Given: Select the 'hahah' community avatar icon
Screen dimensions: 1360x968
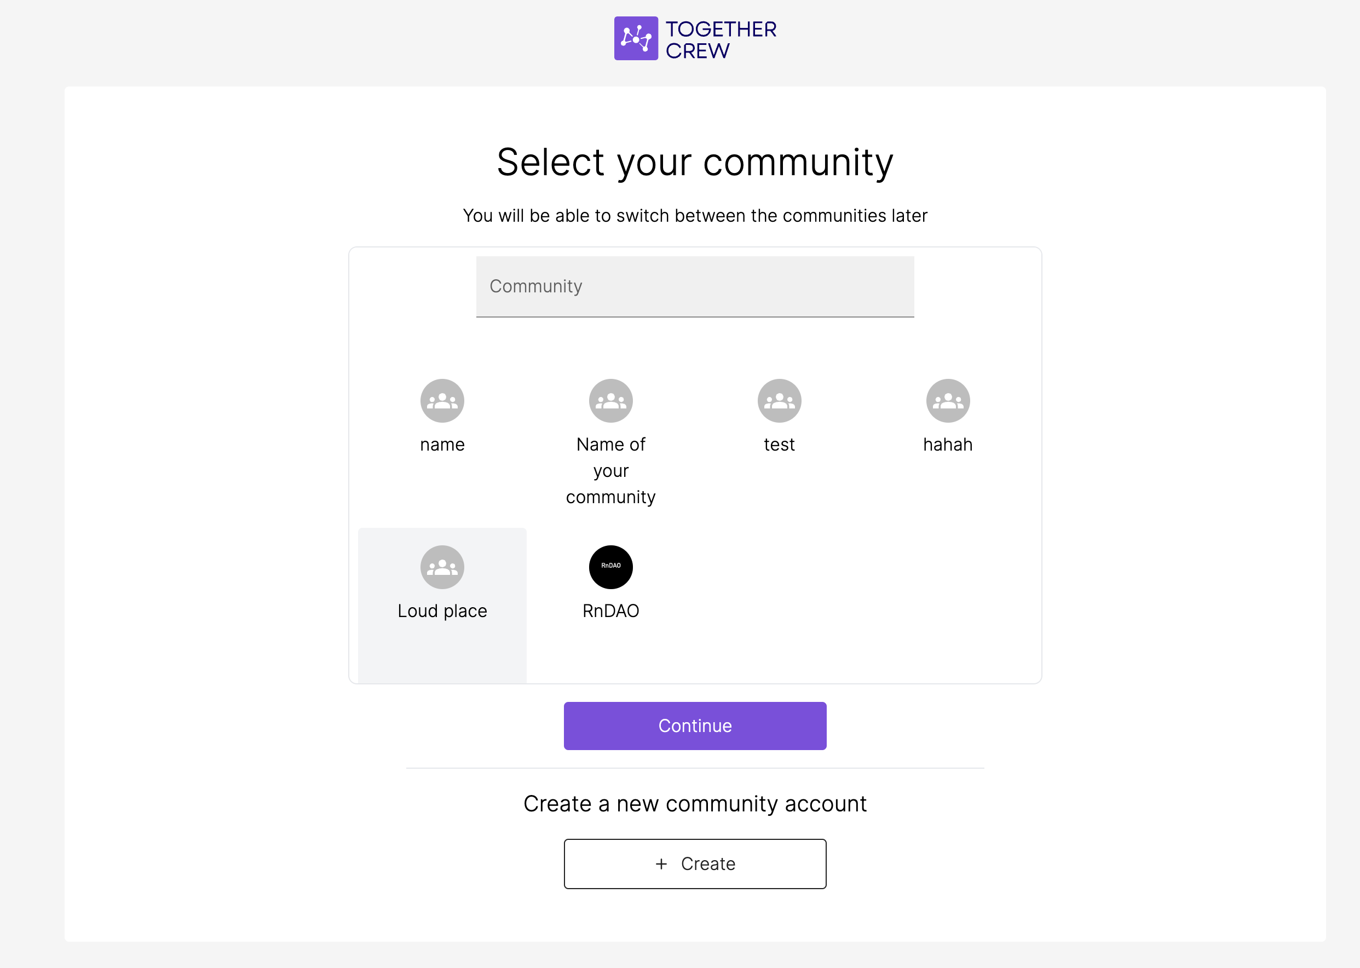Looking at the screenshot, I should [x=948, y=401].
